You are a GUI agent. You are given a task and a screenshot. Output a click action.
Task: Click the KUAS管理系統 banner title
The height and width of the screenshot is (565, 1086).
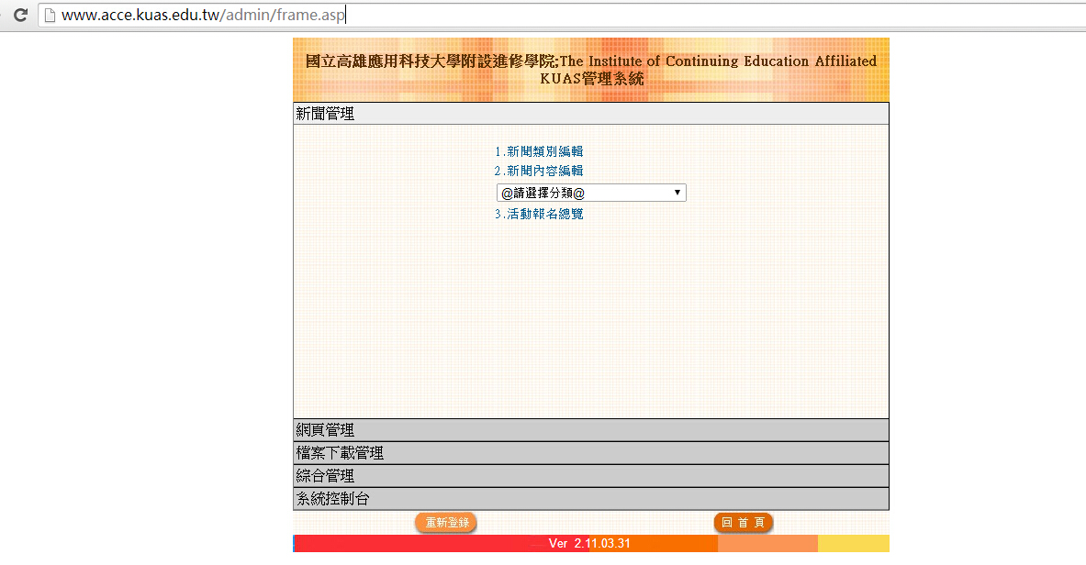coord(591,79)
